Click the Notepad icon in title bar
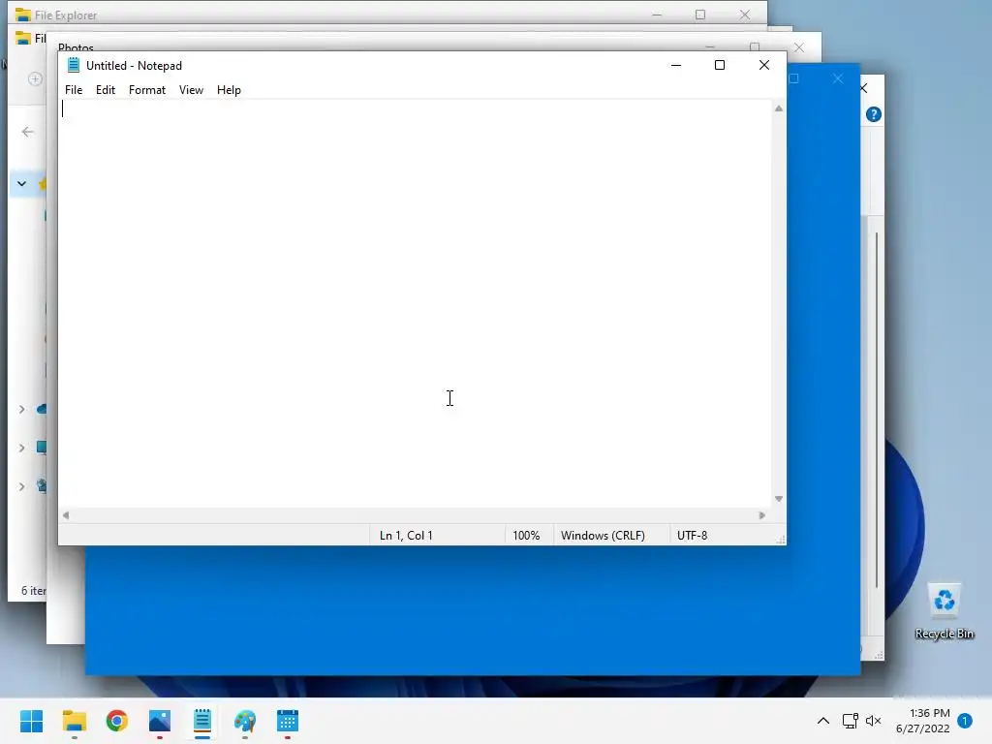Image resolution: width=992 pixels, height=744 pixels. (74, 65)
